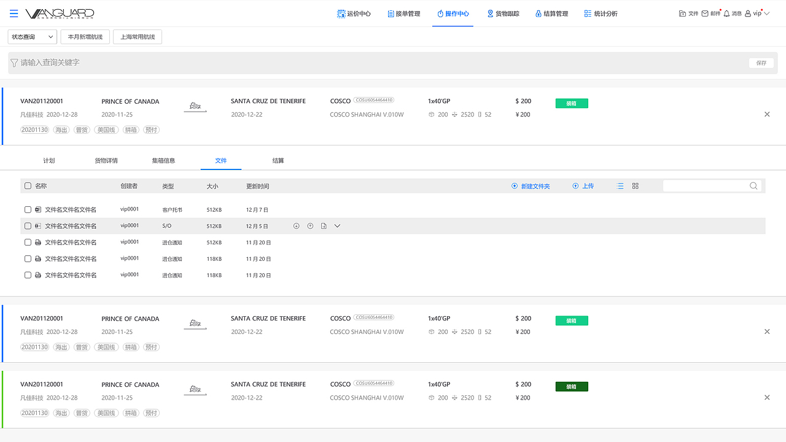Viewport: 786px width, 442px height.
Task: Click 海出 tag in expanded card
Action: pos(61,130)
